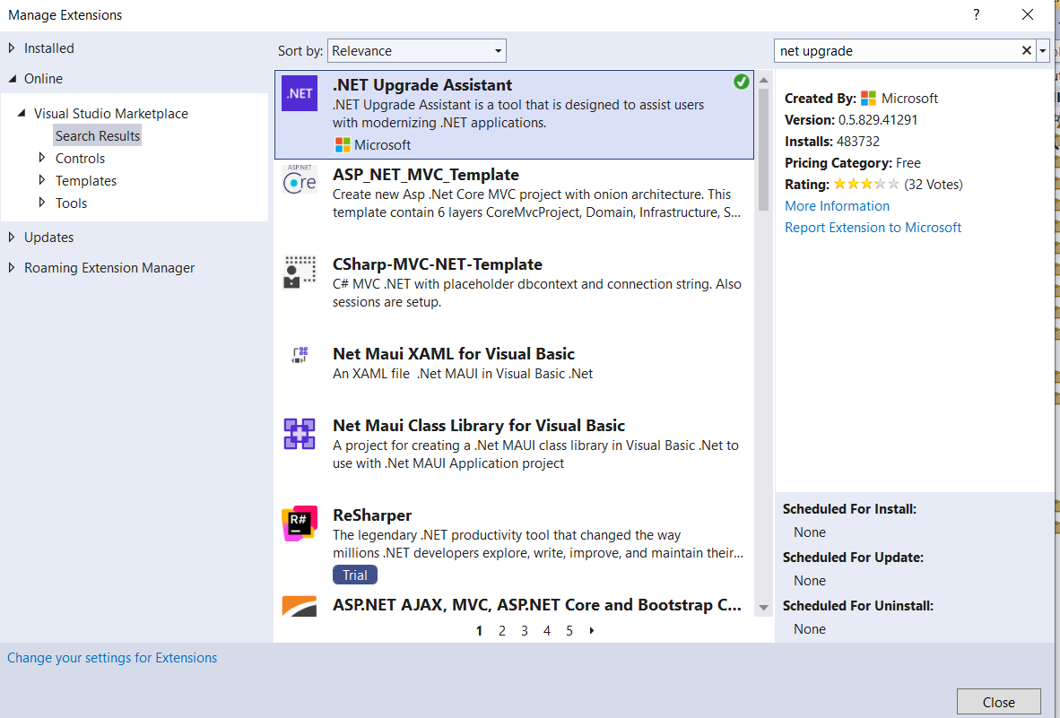Click the Microsoft logo next to Created By
1060x718 pixels.
point(868,99)
